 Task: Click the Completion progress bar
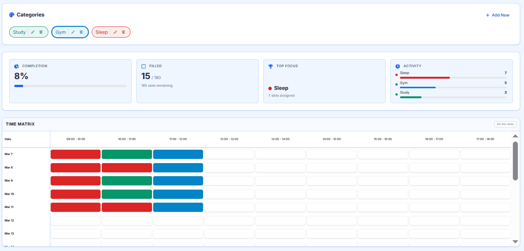pos(70,86)
